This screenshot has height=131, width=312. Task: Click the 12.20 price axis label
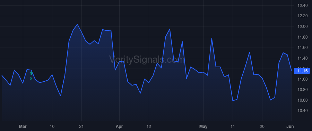302,16
